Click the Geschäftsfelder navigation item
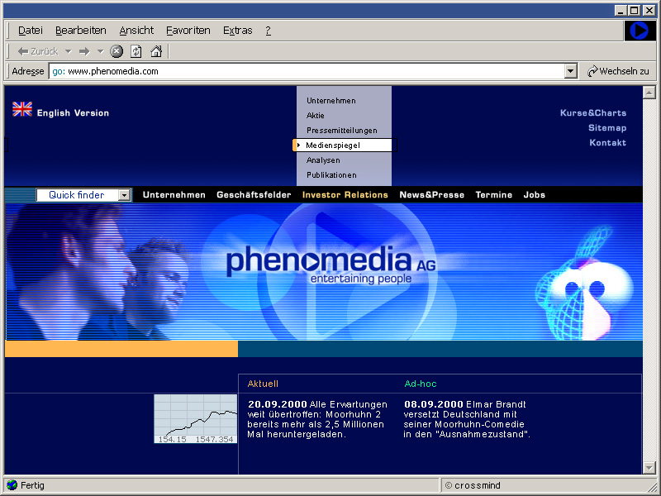The image size is (661, 496). (x=254, y=195)
